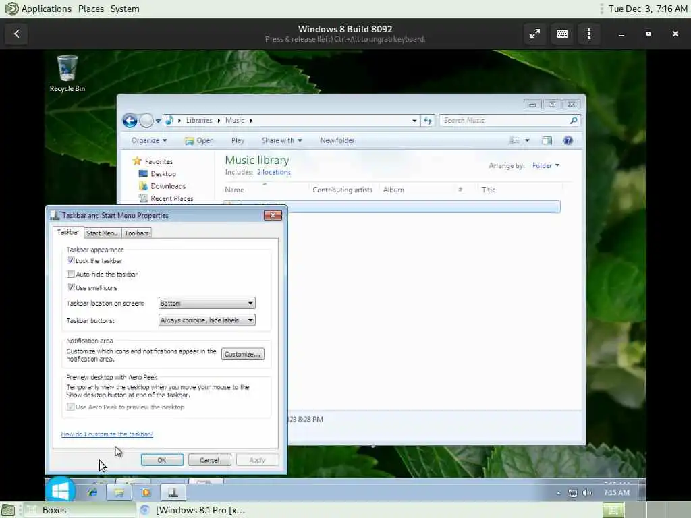Open the System menu

pos(125,9)
